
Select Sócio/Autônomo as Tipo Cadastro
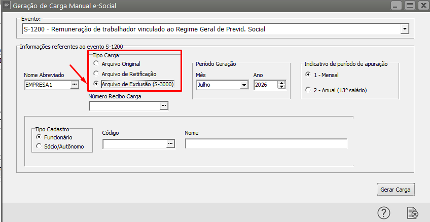point(39,146)
